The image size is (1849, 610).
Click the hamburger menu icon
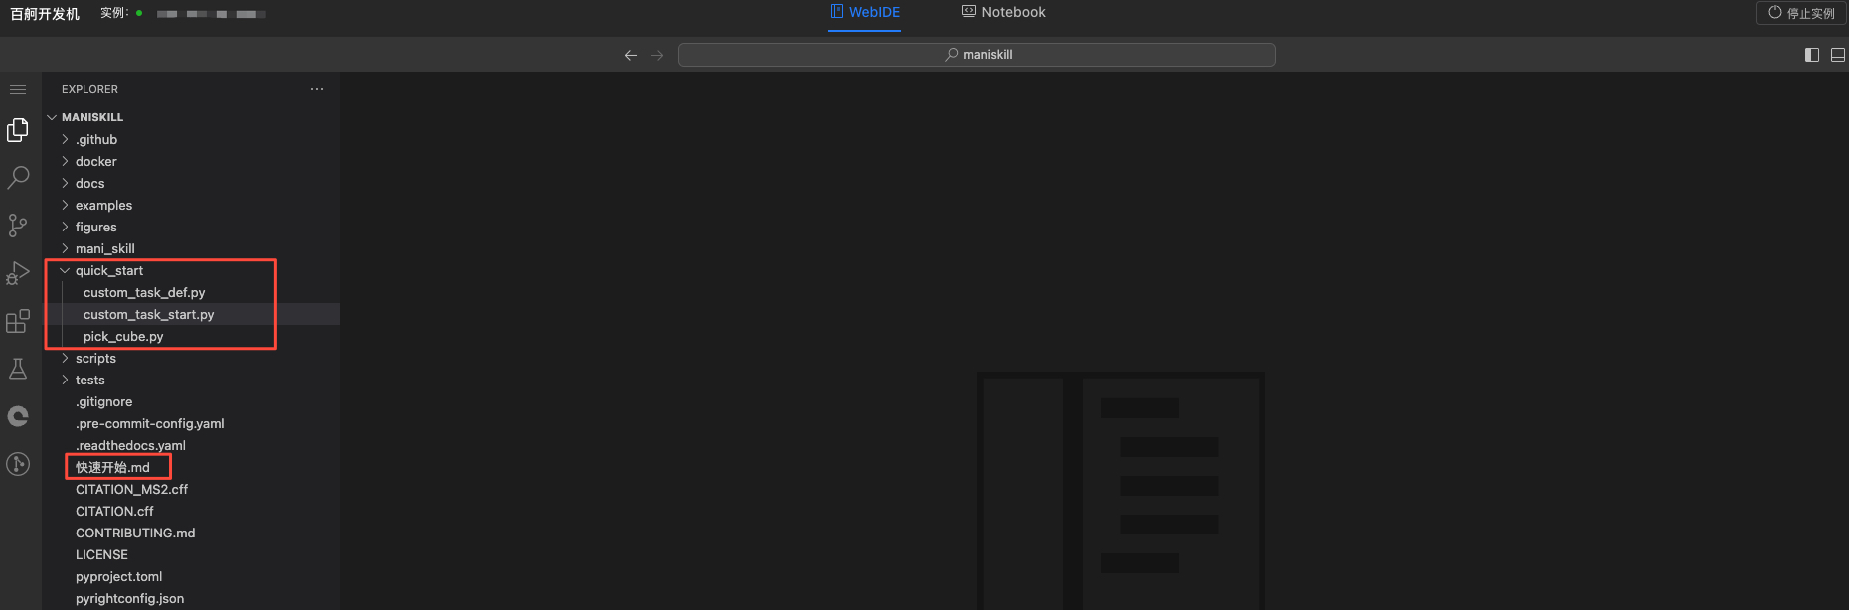(x=18, y=90)
